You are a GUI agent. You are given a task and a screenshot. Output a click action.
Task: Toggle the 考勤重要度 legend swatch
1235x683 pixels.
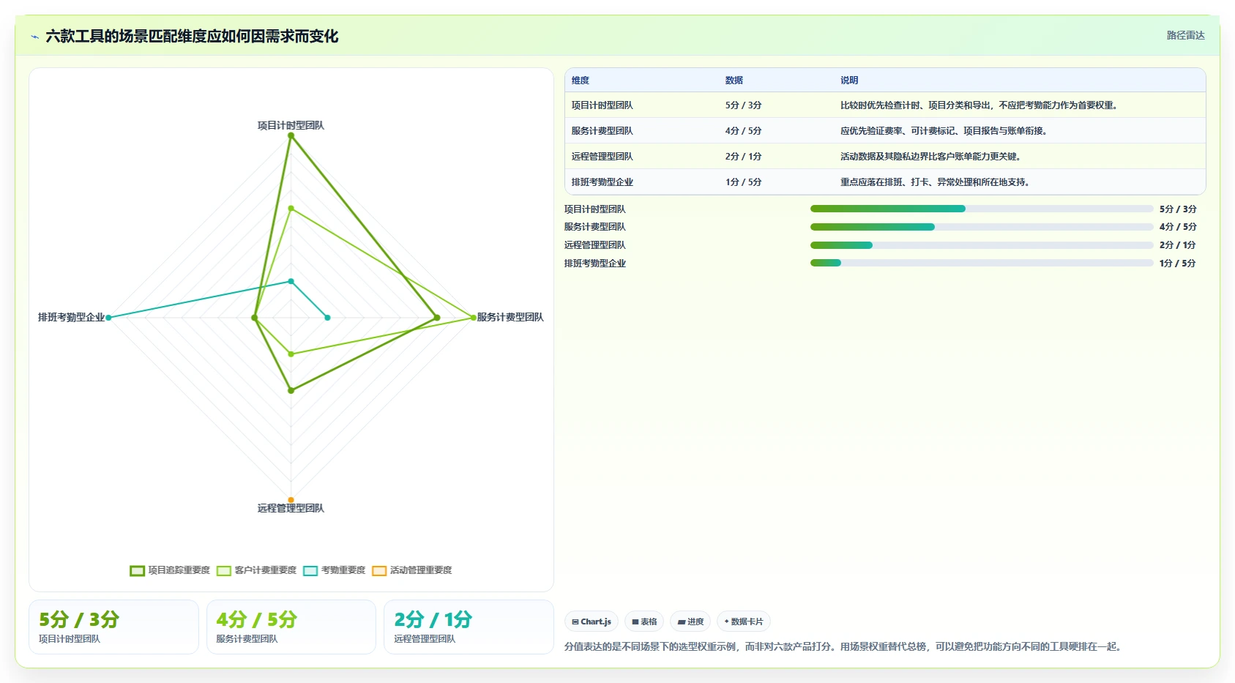(x=310, y=570)
